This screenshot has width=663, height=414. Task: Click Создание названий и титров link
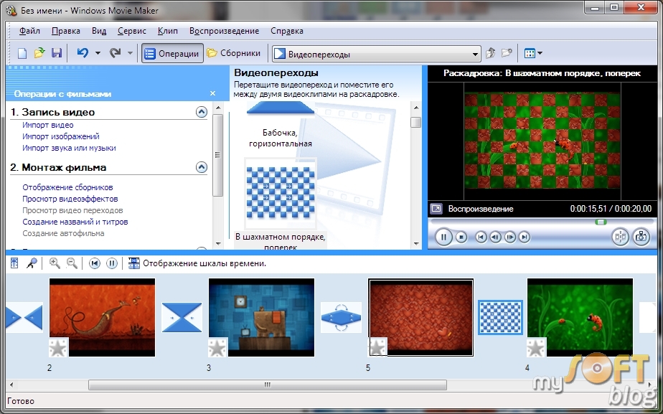click(75, 222)
